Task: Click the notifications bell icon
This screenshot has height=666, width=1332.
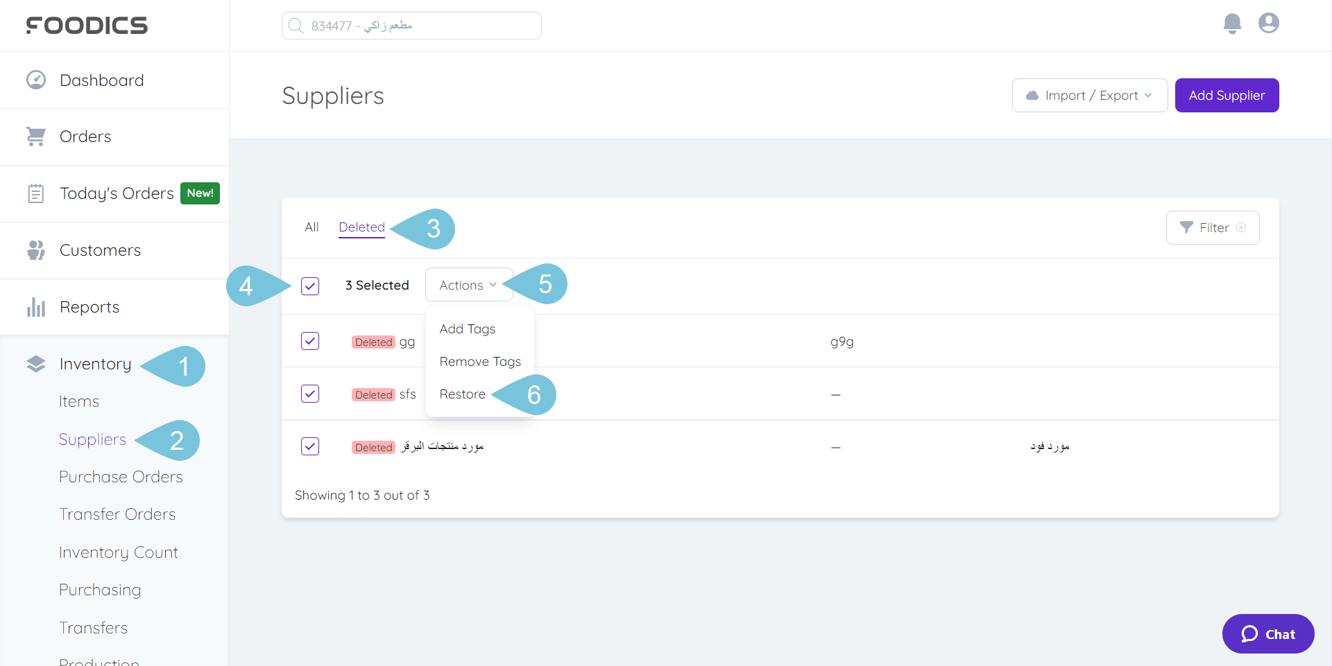Action: [1232, 24]
